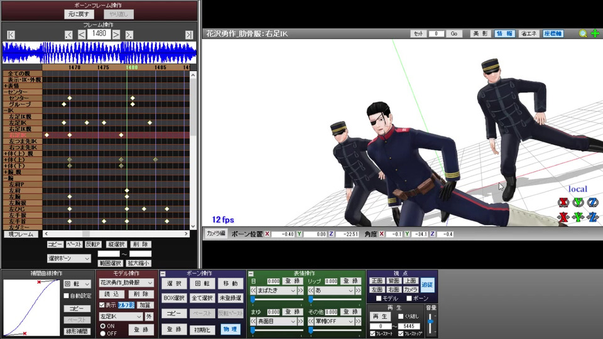Click the local Y move icon
This screenshot has height=339, width=603.
click(578, 217)
